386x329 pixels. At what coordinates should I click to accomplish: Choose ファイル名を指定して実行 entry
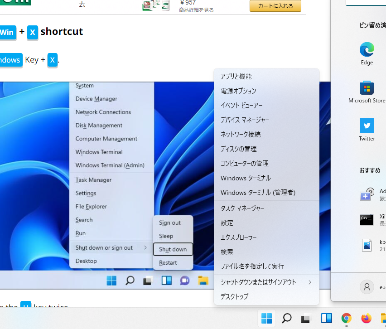click(x=252, y=266)
